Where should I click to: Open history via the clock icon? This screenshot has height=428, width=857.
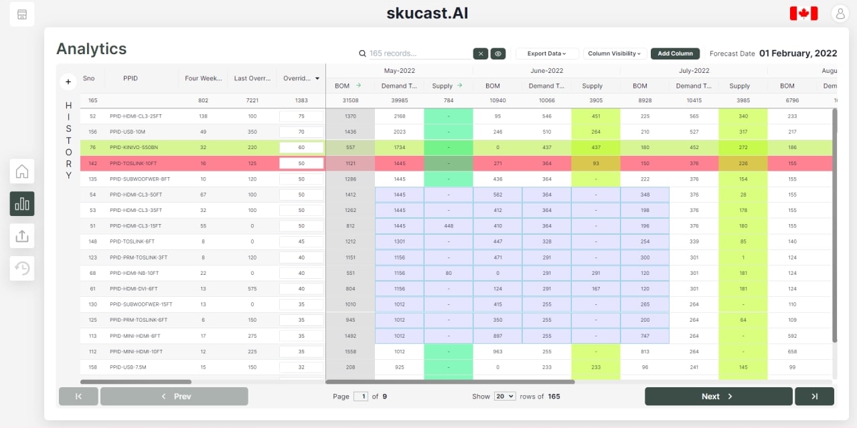[x=21, y=267]
